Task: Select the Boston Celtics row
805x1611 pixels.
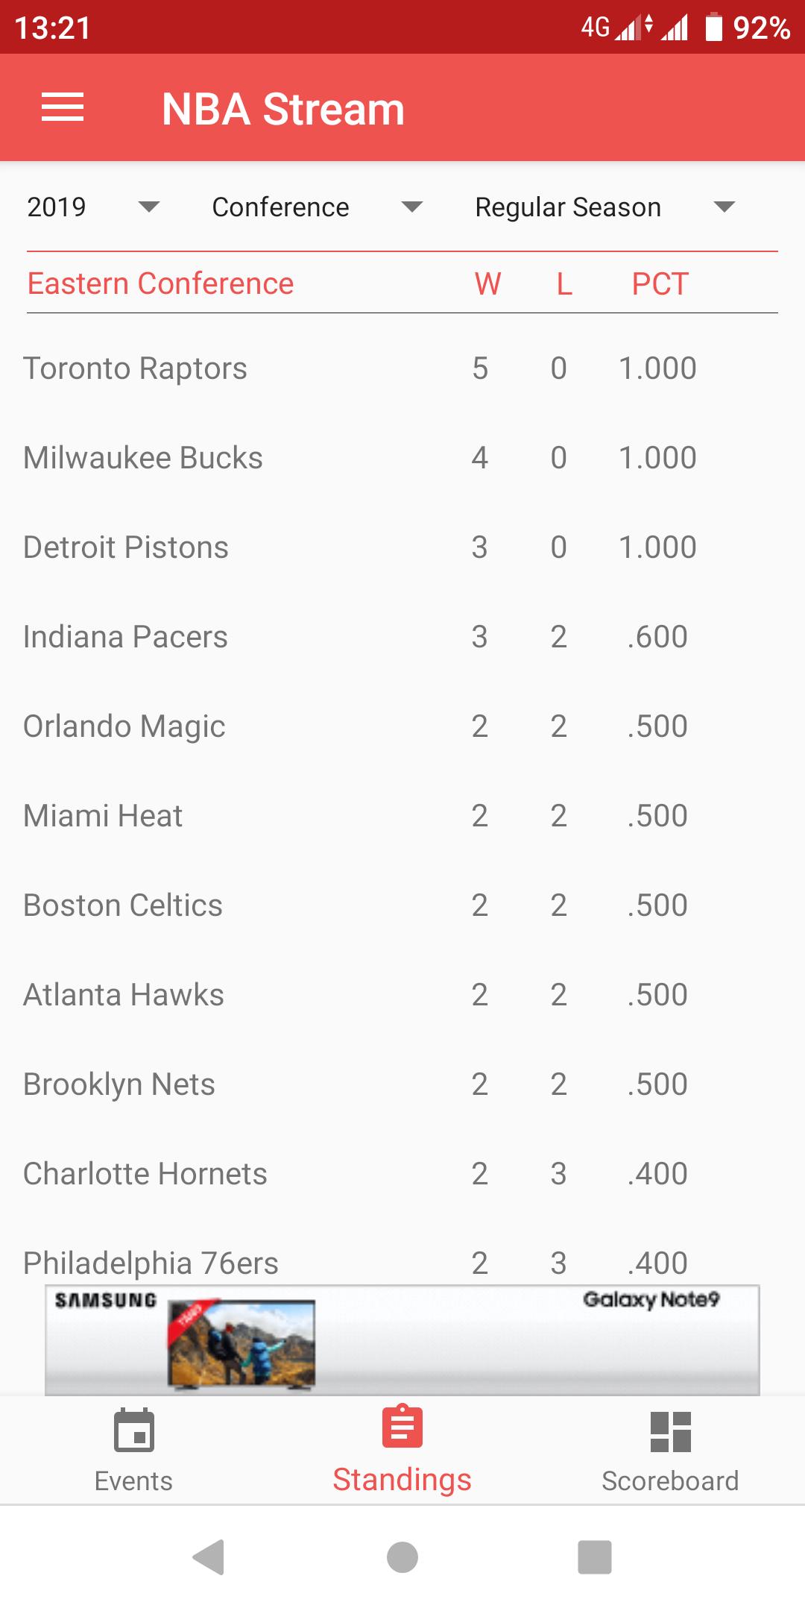Action: [402, 905]
